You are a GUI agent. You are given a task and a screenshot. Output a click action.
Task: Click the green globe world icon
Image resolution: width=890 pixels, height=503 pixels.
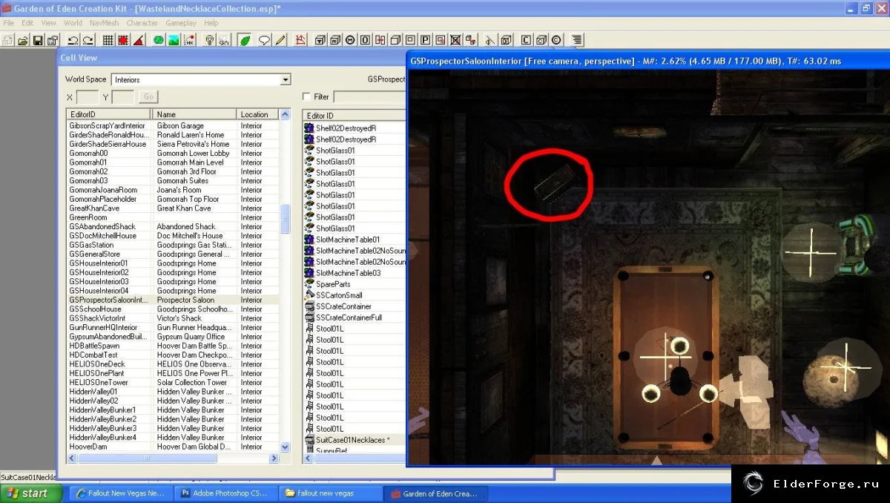tap(159, 40)
